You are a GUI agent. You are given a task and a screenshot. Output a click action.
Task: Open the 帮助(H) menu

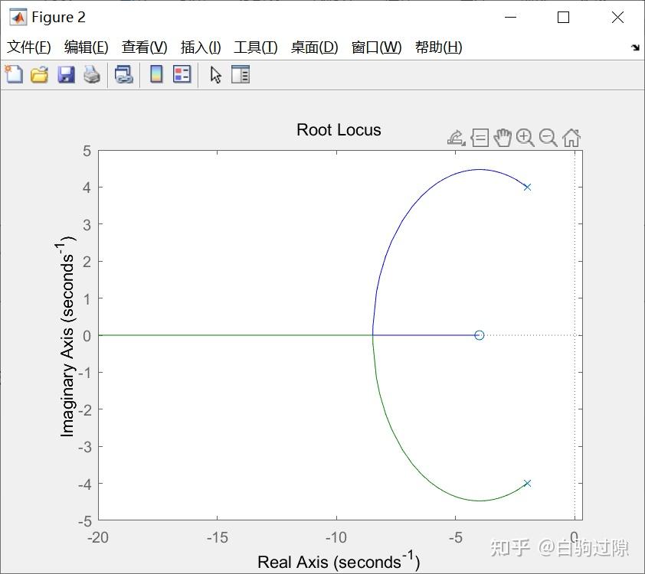tap(438, 47)
